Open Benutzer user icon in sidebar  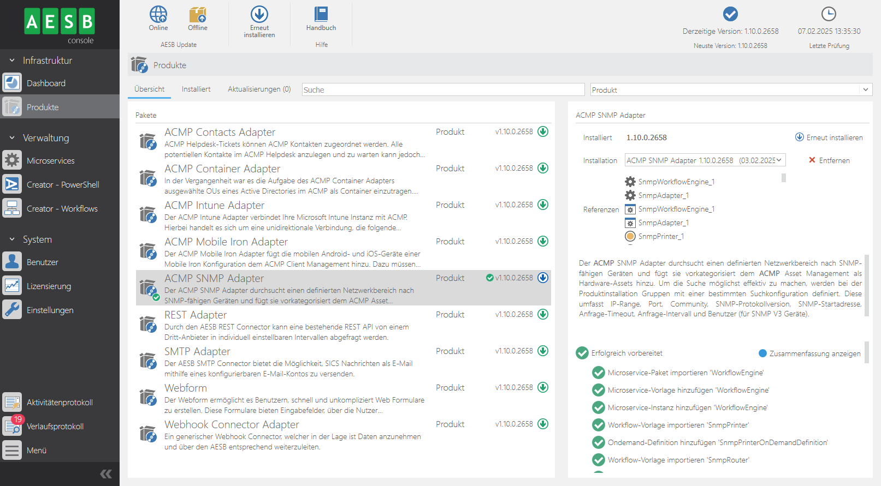[x=12, y=262]
